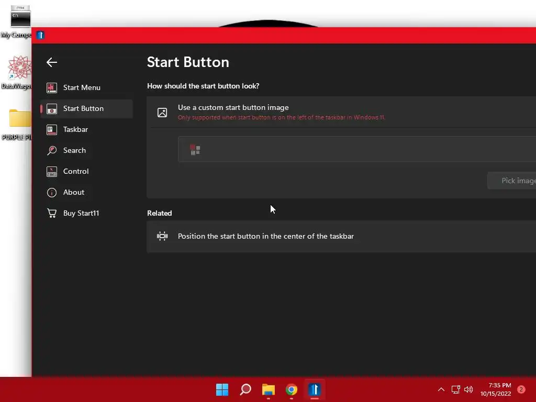
Task: Click the red 'Only supported when' warning text
Action: 281,117
